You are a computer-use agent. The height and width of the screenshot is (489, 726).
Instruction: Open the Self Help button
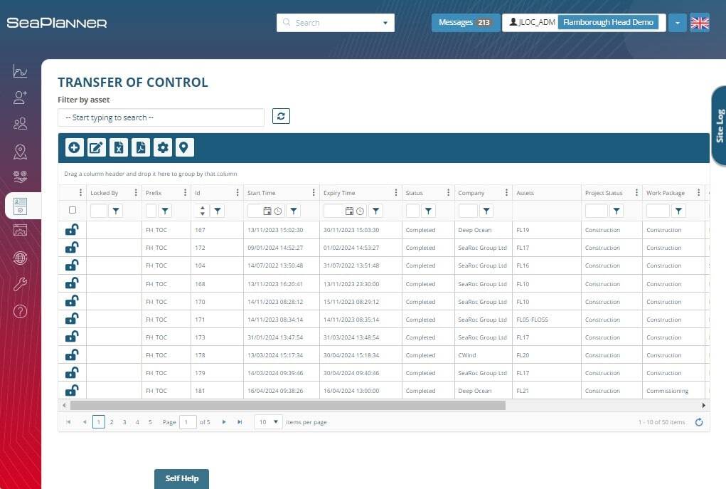pos(181,479)
